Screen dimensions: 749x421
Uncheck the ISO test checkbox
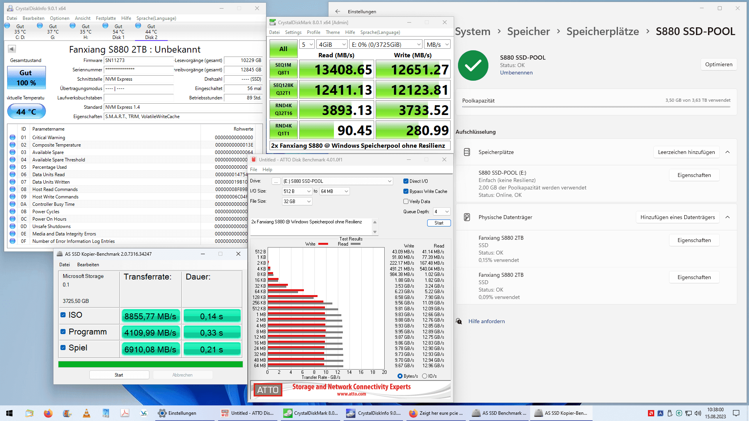pyautogui.click(x=63, y=315)
